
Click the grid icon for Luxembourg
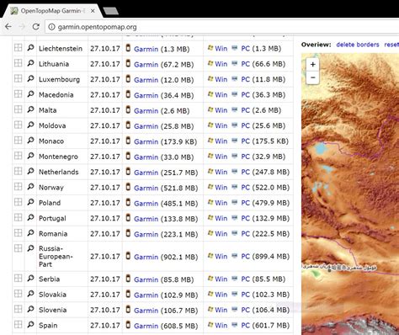pyautogui.click(x=19, y=78)
